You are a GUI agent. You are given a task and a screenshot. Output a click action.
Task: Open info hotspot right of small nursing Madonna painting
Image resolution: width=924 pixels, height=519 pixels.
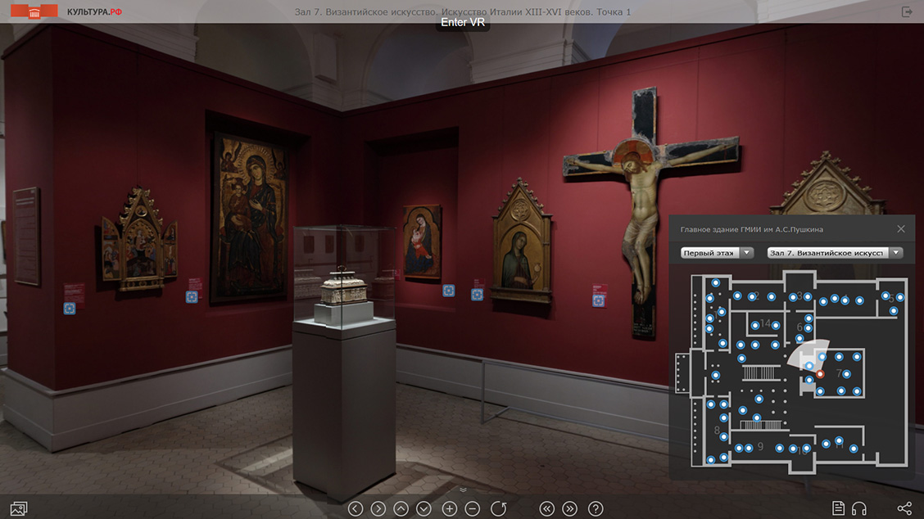(x=448, y=291)
